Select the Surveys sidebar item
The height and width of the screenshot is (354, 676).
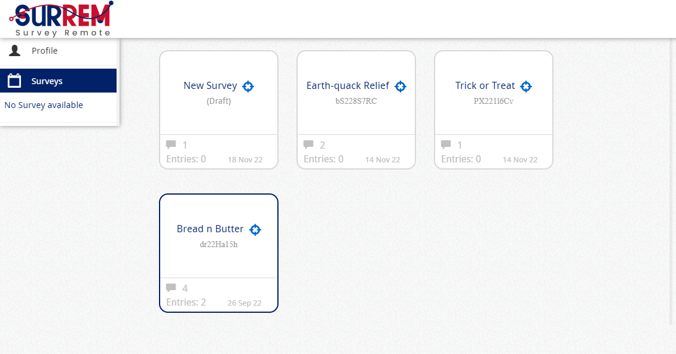tap(47, 81)
